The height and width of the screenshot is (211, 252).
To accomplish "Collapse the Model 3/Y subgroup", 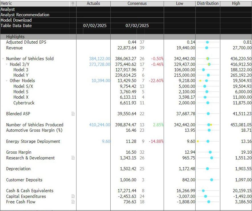I will (7, 64).
